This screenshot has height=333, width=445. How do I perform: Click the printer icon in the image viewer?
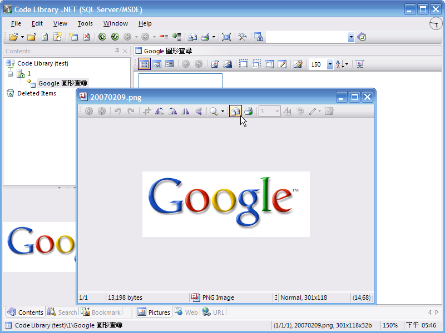click(x=248, y=112)
